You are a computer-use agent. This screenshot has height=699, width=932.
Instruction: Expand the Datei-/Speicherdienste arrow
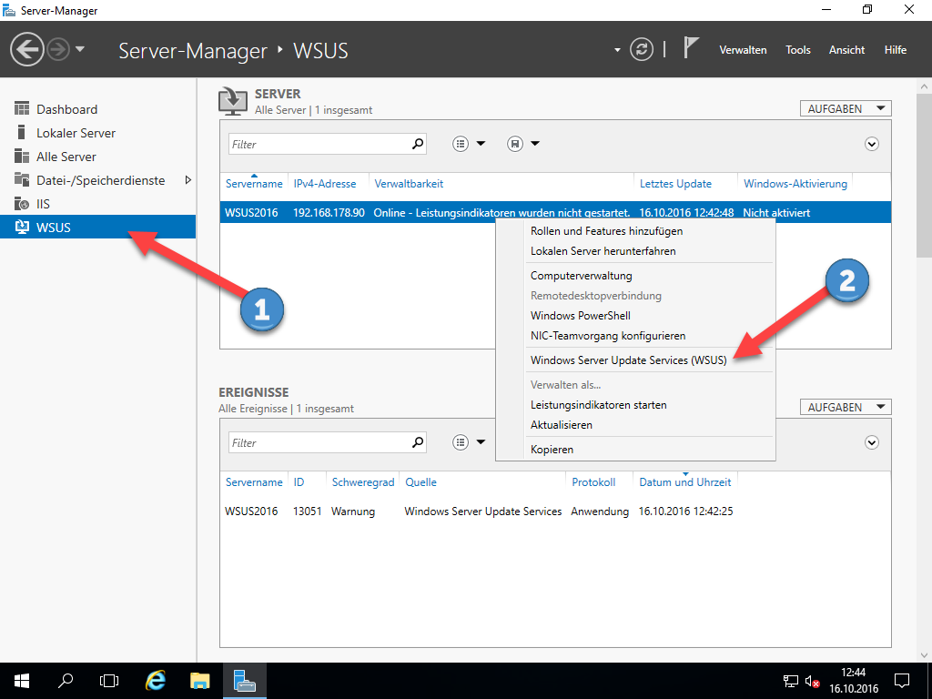pos(187,179)
